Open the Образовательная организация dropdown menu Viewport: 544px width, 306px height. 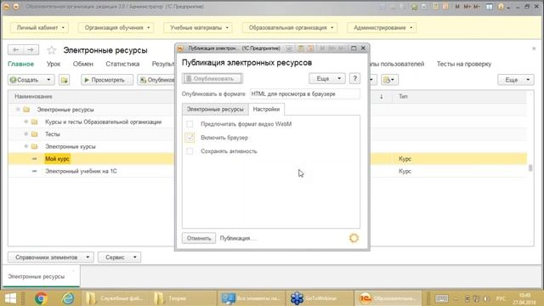click(290, 28)
